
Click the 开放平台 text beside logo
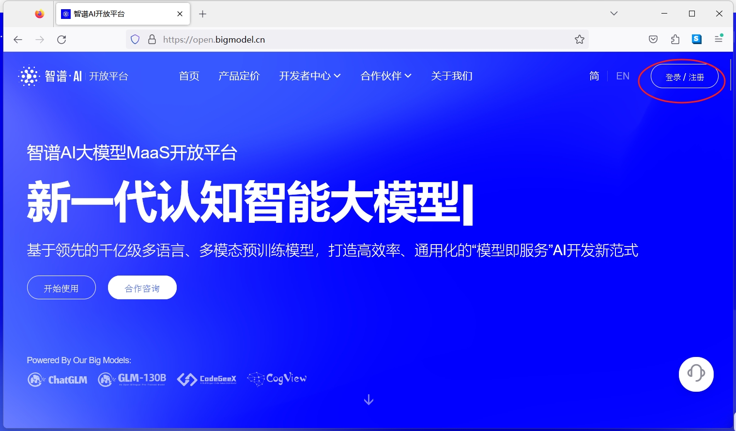(108, 76)
